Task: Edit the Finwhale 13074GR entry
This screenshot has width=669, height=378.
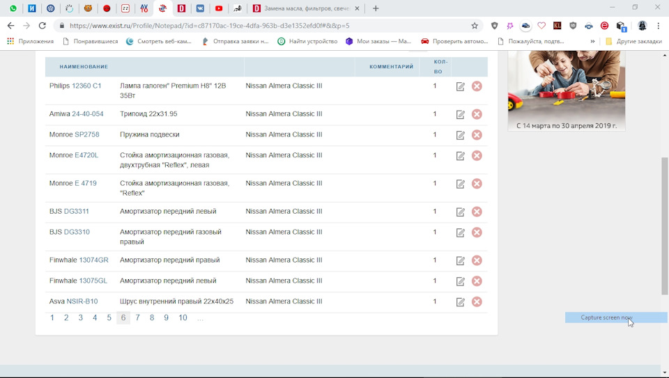Action: [460, 261]
